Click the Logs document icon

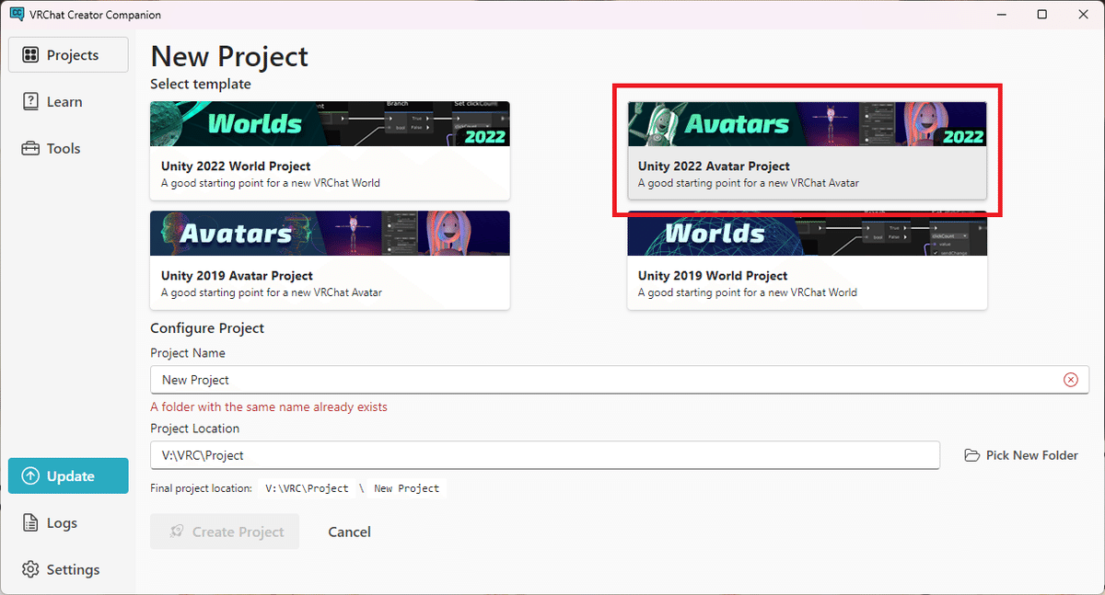30,523
